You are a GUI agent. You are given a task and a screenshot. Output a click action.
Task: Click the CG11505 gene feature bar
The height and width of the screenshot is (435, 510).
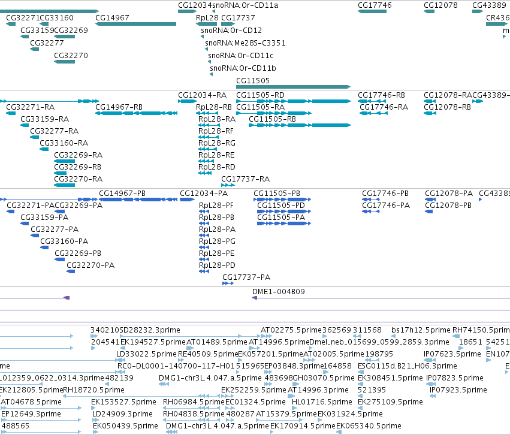294,87
